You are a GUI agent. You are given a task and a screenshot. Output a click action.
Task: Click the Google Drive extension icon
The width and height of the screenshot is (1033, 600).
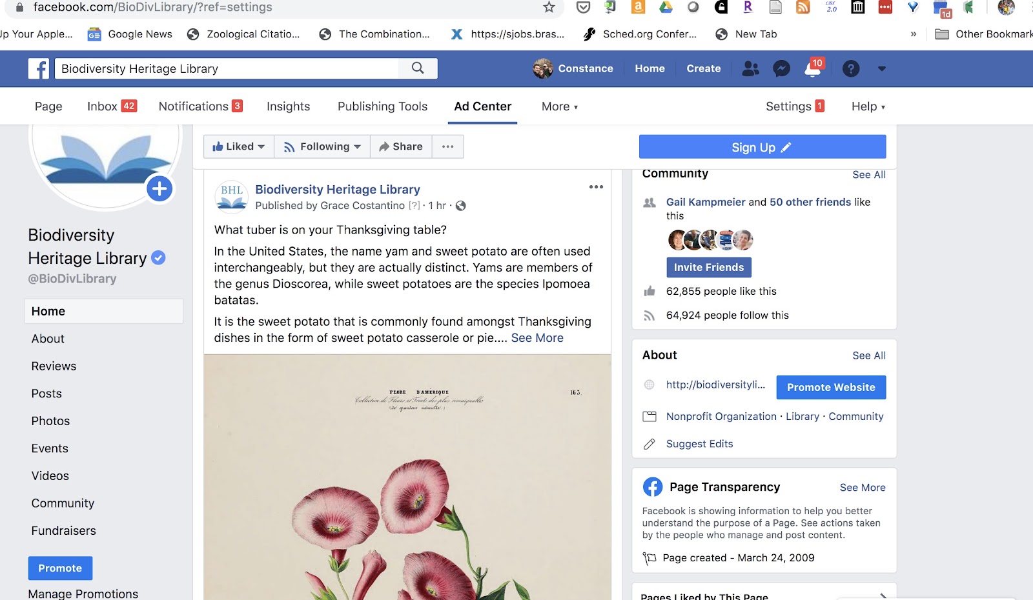[666, 7]
